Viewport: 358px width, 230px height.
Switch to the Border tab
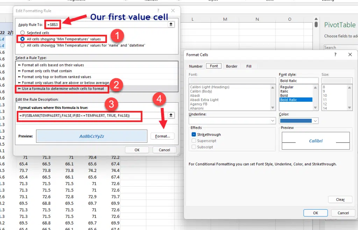coord(231,66)
